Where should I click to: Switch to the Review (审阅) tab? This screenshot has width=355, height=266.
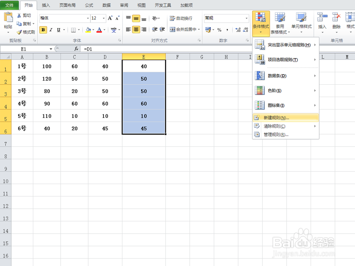pos(124,5)
